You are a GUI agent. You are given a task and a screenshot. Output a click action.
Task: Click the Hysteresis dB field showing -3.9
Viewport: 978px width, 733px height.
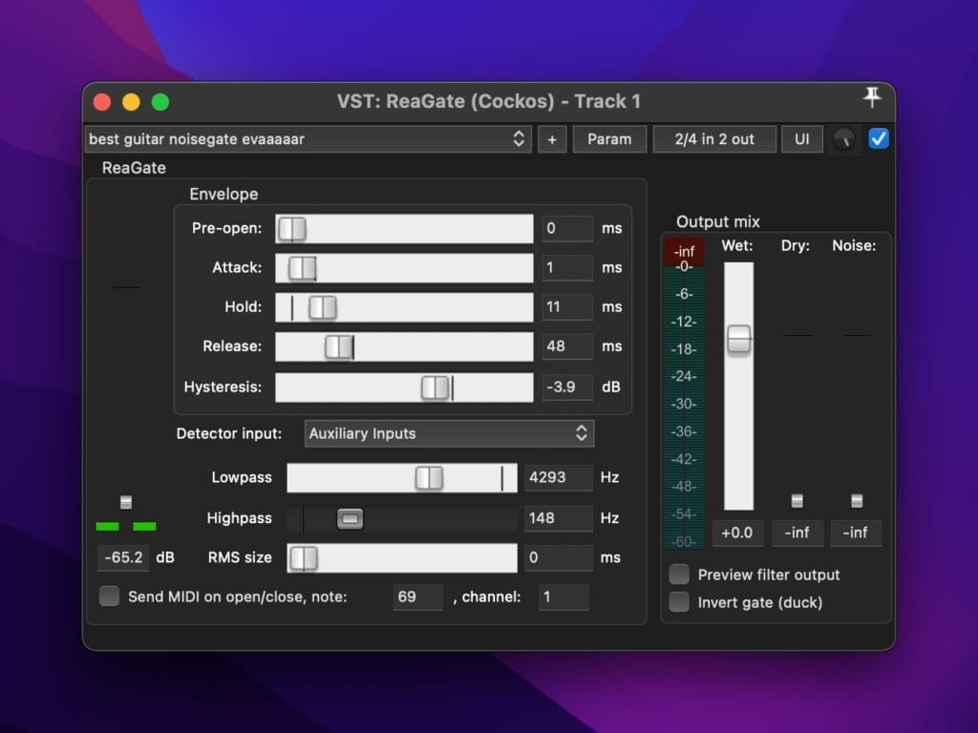pos(567,387)
